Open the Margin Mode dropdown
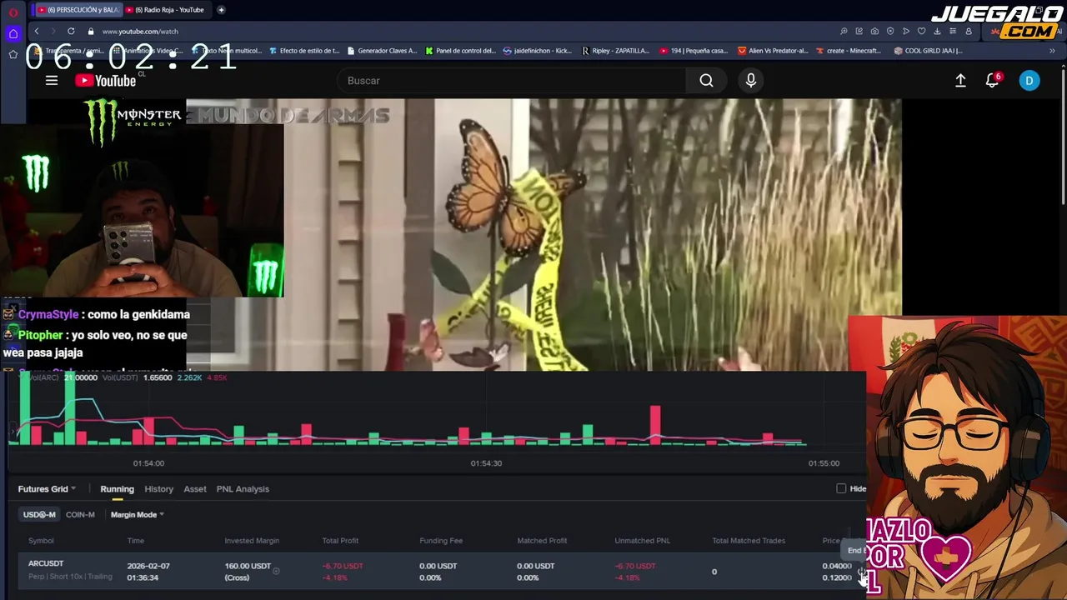The height and width of the screenshot is (600, 1067). (x=138, y=514)
